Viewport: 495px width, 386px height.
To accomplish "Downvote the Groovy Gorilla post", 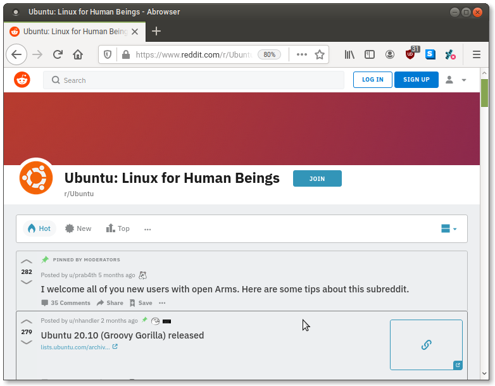I will [x=27, y=342].
